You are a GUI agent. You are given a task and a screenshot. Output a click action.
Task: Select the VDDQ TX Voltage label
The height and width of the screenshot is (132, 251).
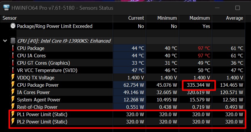pyautogui.click(x=35, y=78)
